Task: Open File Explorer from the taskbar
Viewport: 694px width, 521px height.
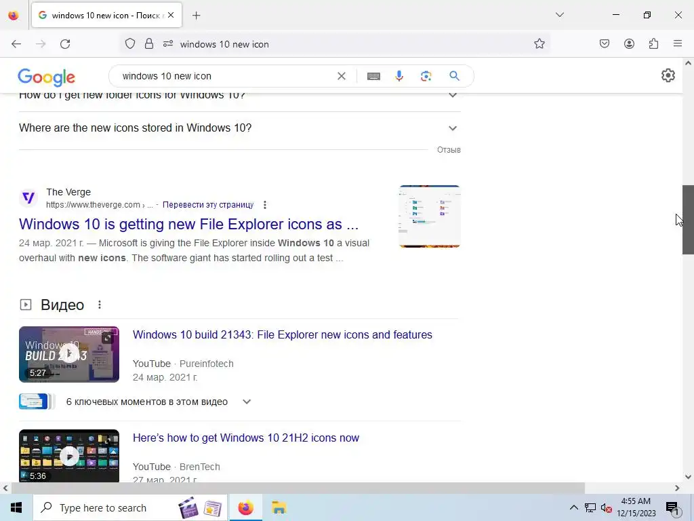Action: (279, 507)
